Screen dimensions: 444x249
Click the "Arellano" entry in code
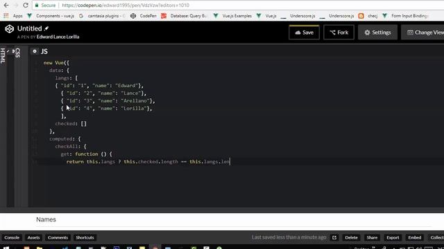click(135, 101)
